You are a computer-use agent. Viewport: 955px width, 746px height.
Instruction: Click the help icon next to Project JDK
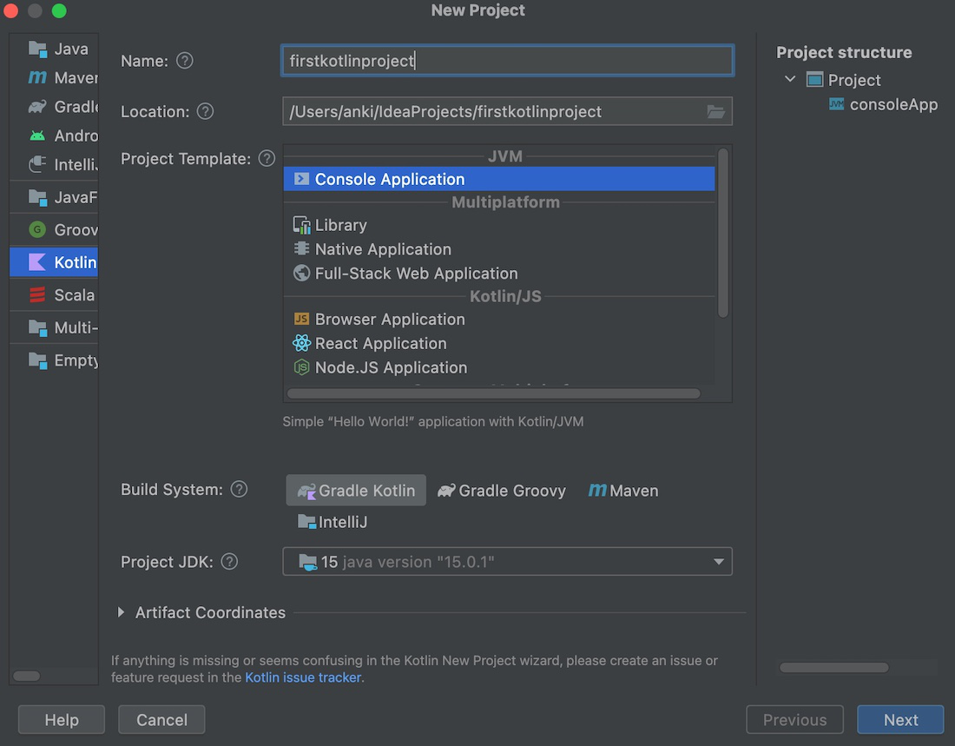pos(229,561)
